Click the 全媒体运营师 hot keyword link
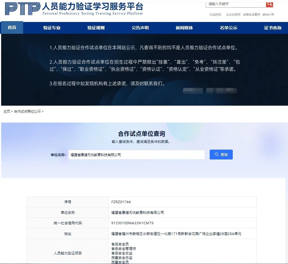288x264 pixels. [251, 15]
